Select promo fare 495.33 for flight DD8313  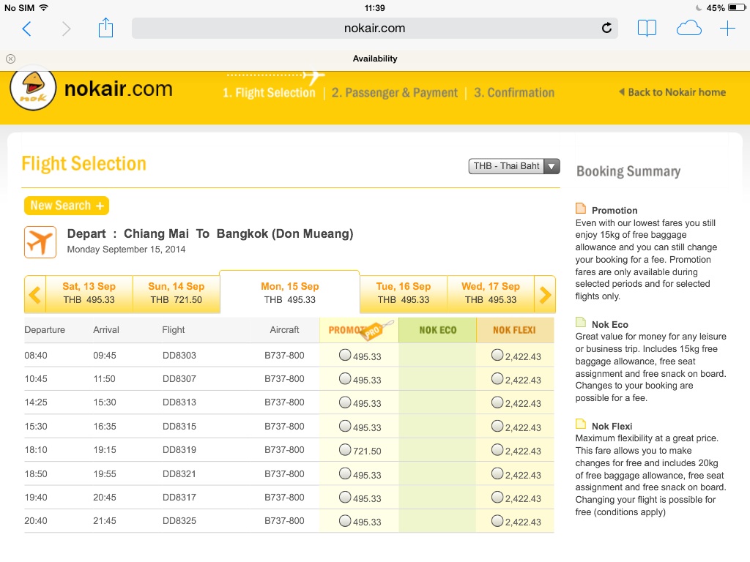click(x=345, y=402)
